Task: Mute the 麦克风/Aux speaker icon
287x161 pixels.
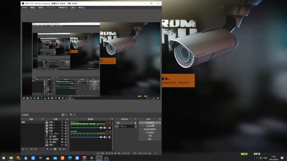Action: pyautogui.click(x=105, y=128)
